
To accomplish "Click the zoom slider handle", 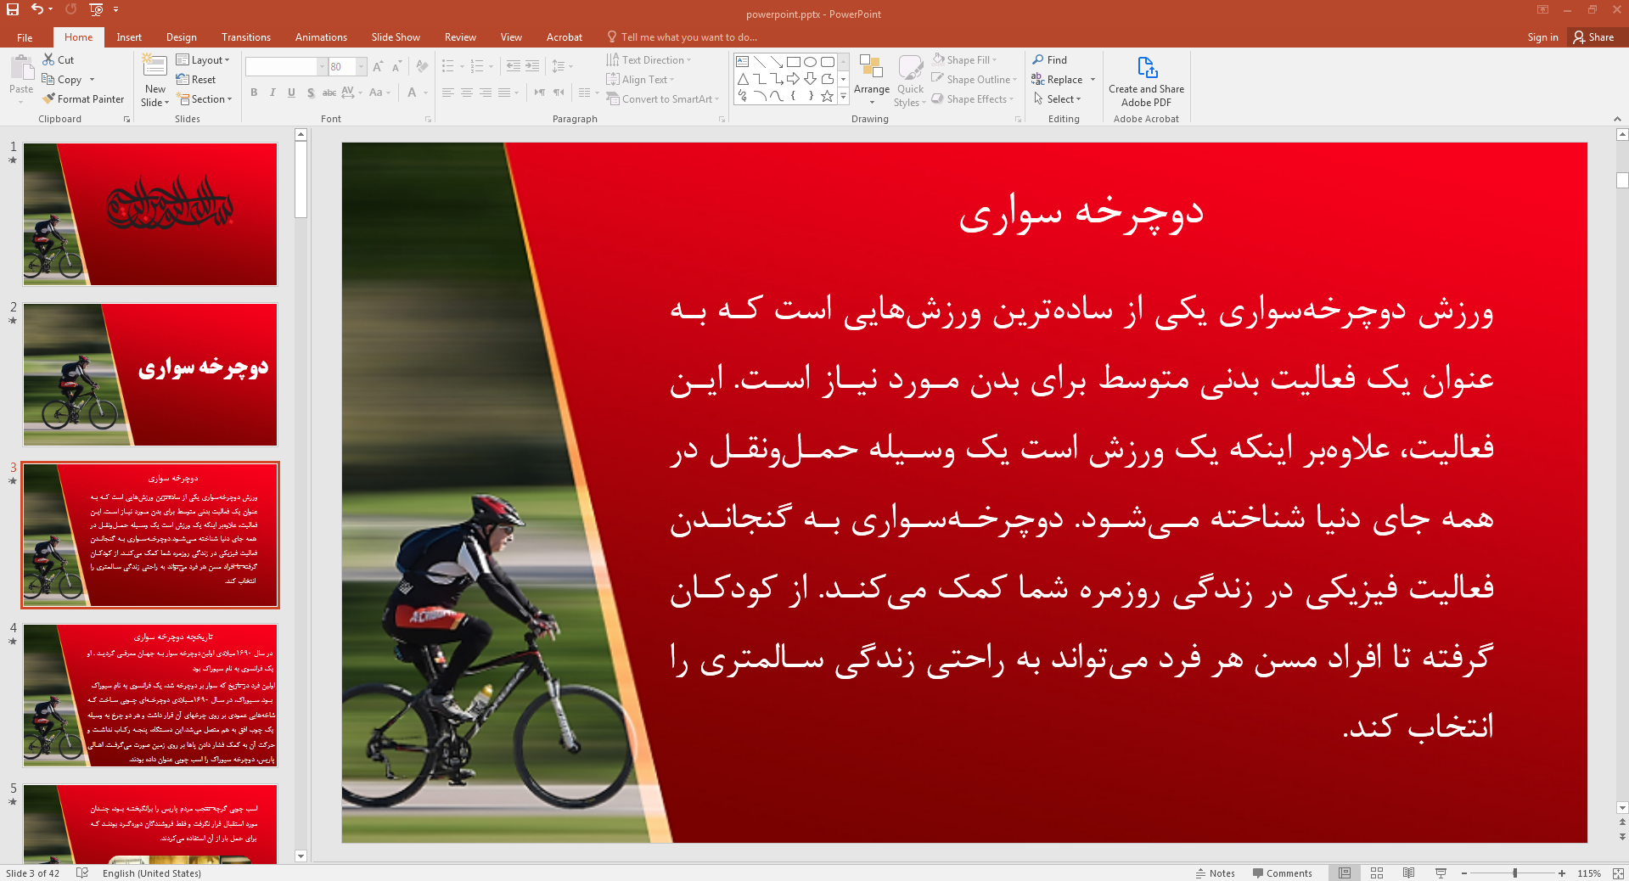I will (x=1515, y=873).
